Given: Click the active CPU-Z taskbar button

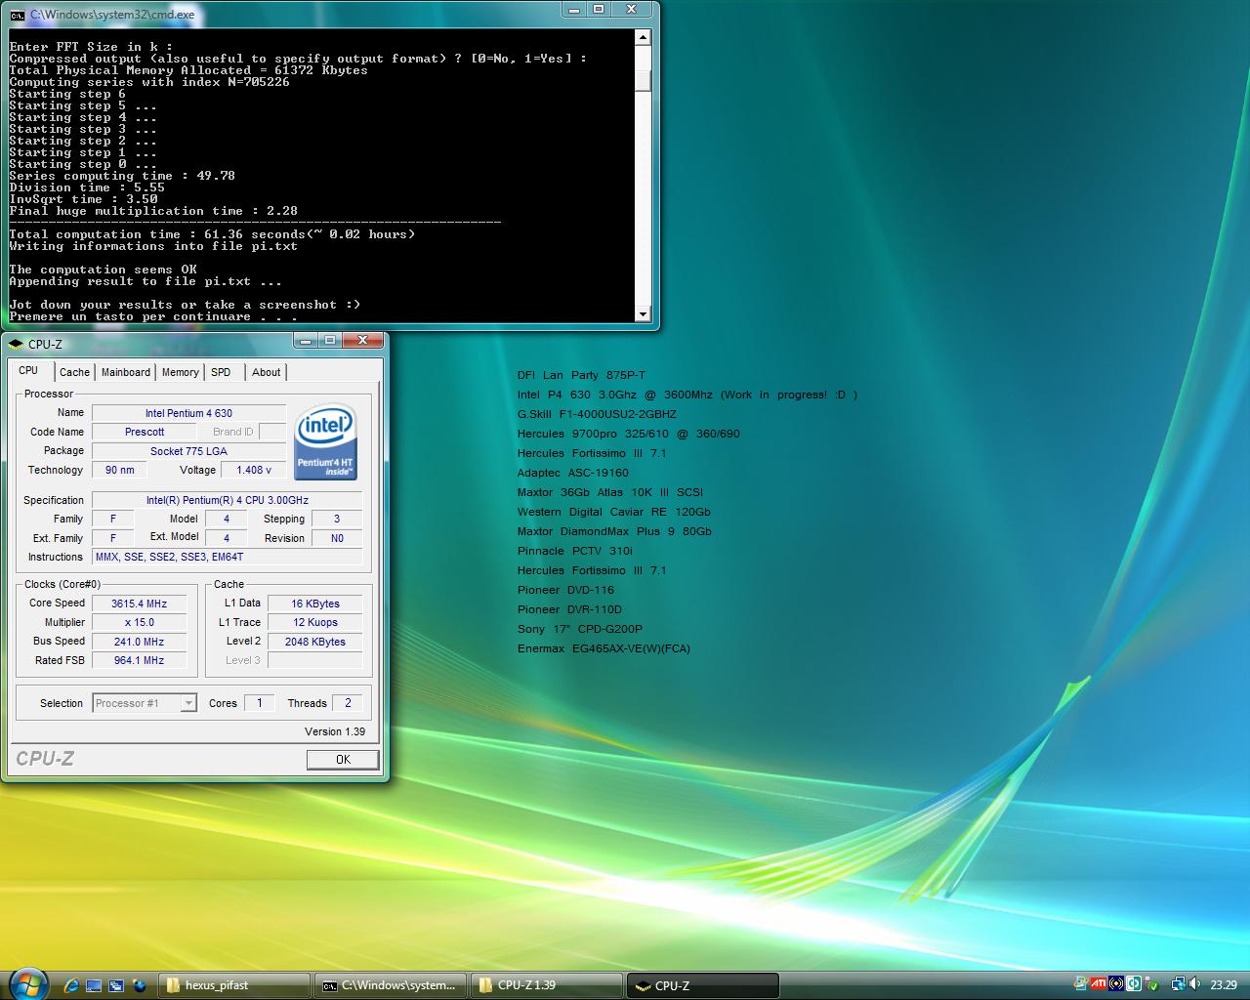Looking at the screenshot, I should click(703, 985).
